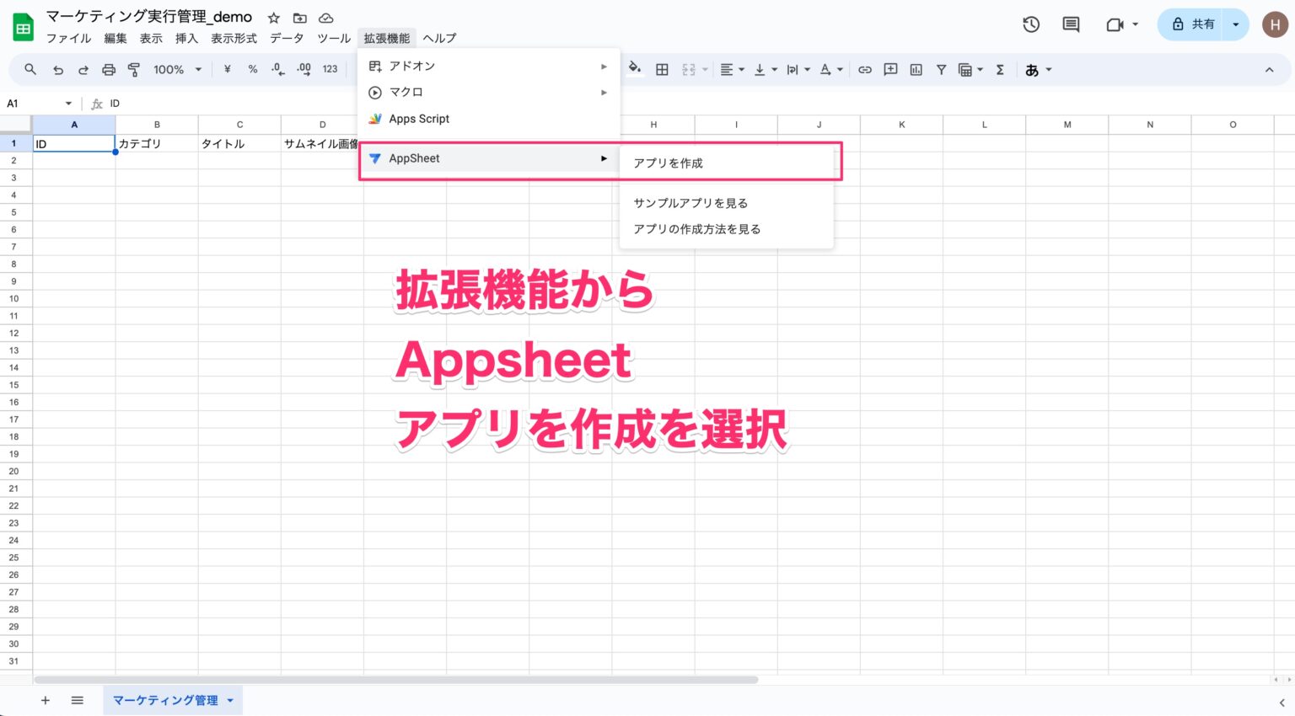Viewport: 1295px width, 716px height.
Task: Undo the last action
Action: click(57, 69)
